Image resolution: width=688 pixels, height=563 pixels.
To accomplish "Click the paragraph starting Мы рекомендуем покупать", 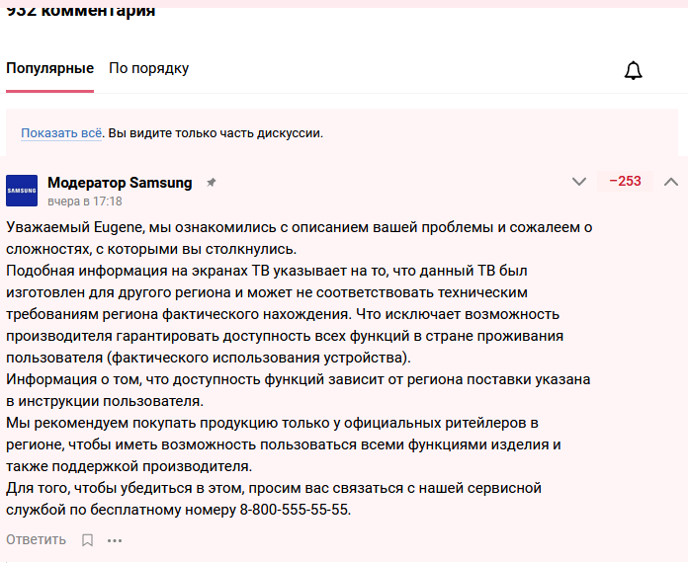I will point(282,444).
